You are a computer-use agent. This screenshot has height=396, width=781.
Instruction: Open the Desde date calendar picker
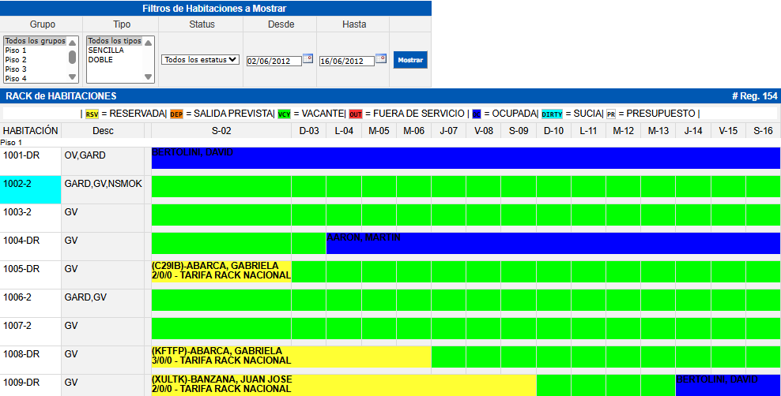point(308,58)
